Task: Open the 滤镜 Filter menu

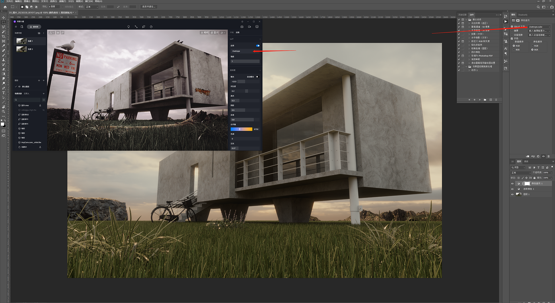Action: pyautogui.click(x=62, y=1)
